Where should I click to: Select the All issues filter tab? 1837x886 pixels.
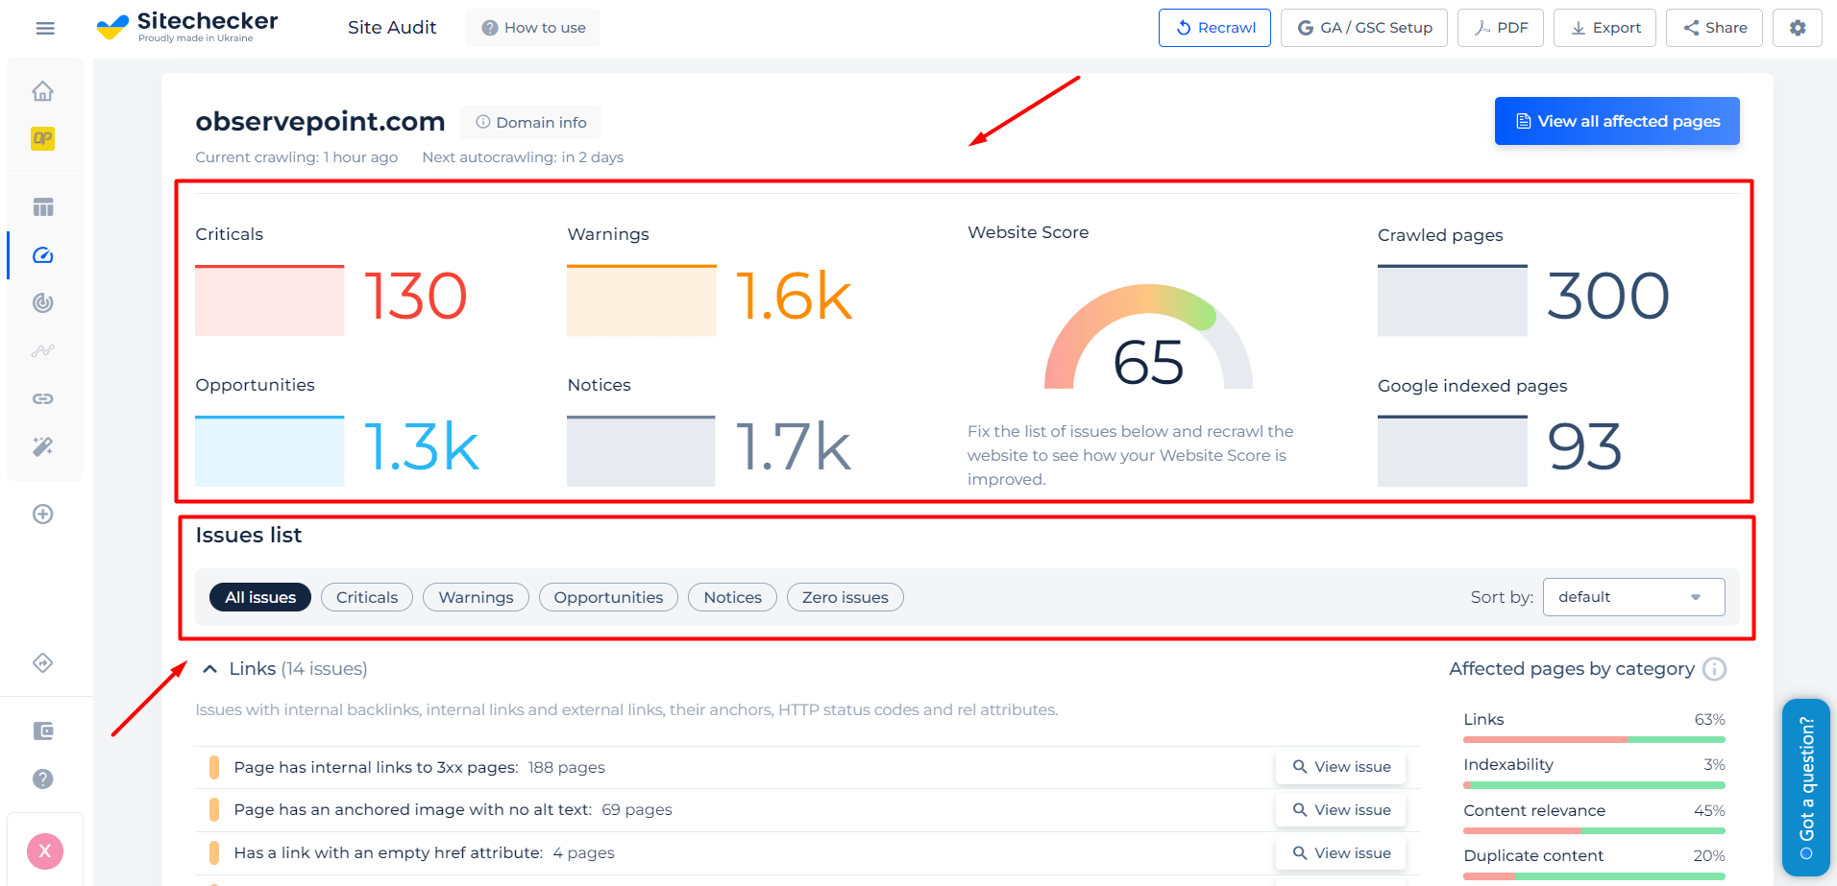[260, 597]
